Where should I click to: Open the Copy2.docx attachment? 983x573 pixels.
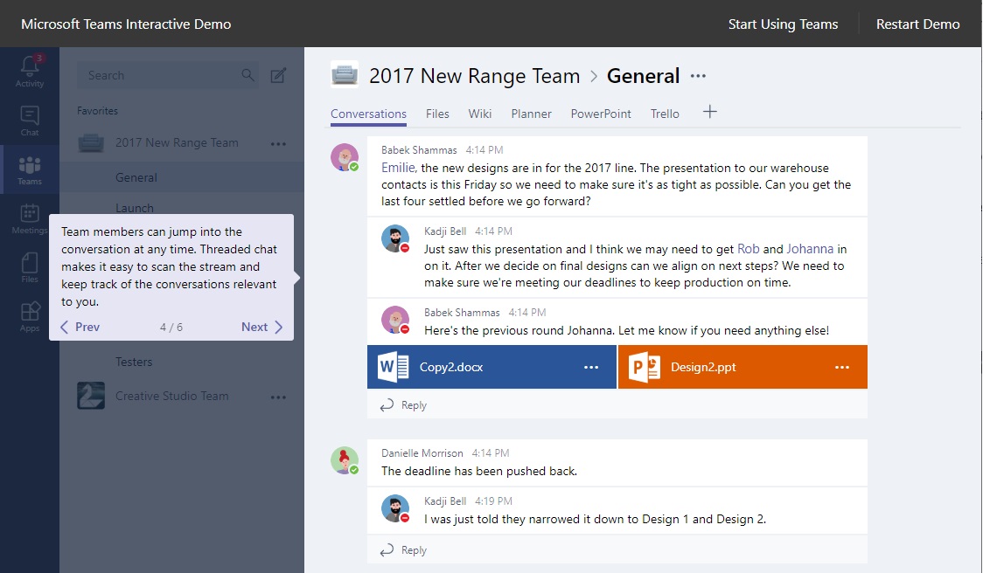click(491, 367)
